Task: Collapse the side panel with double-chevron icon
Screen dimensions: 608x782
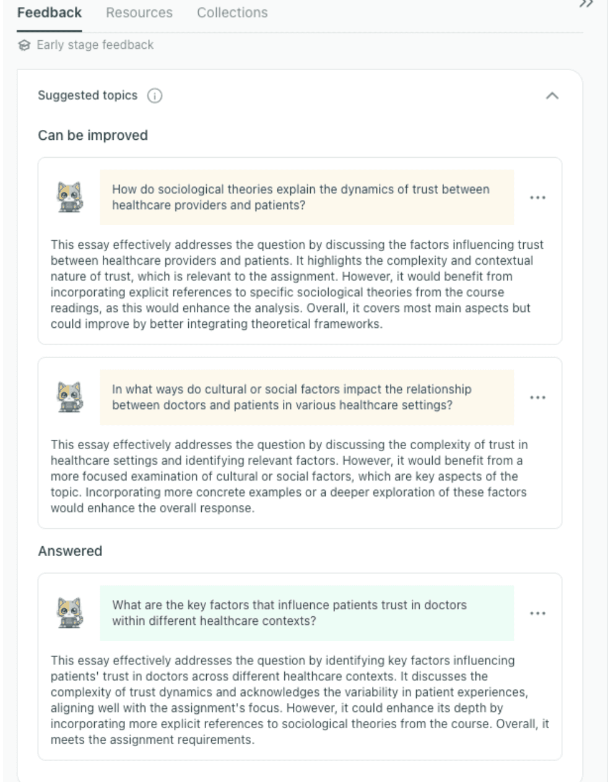Action: pyautogui.click(x=586, y=4)
